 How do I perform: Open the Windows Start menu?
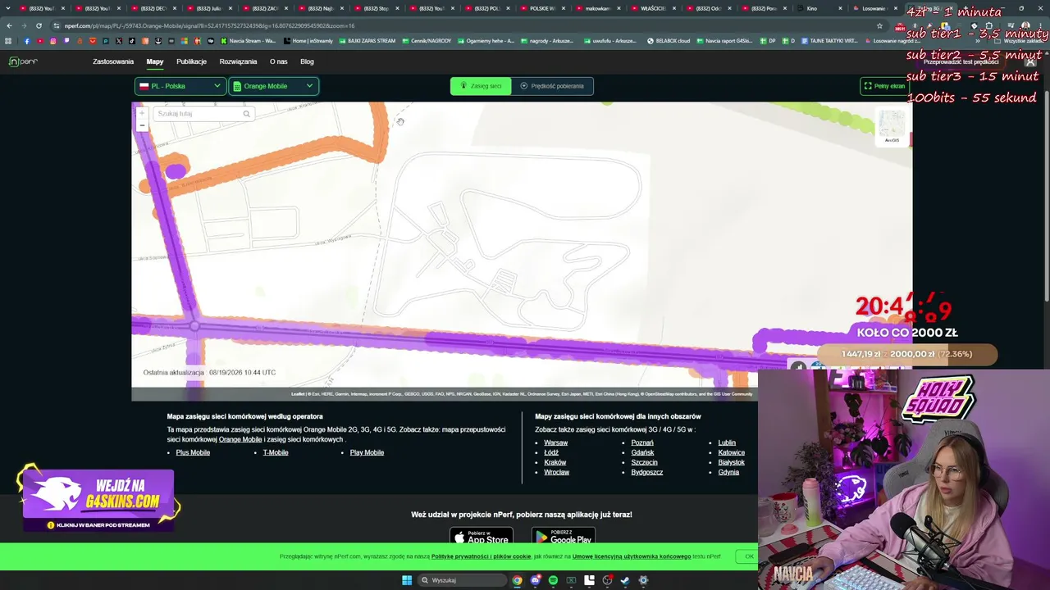[x=407, y=580]
